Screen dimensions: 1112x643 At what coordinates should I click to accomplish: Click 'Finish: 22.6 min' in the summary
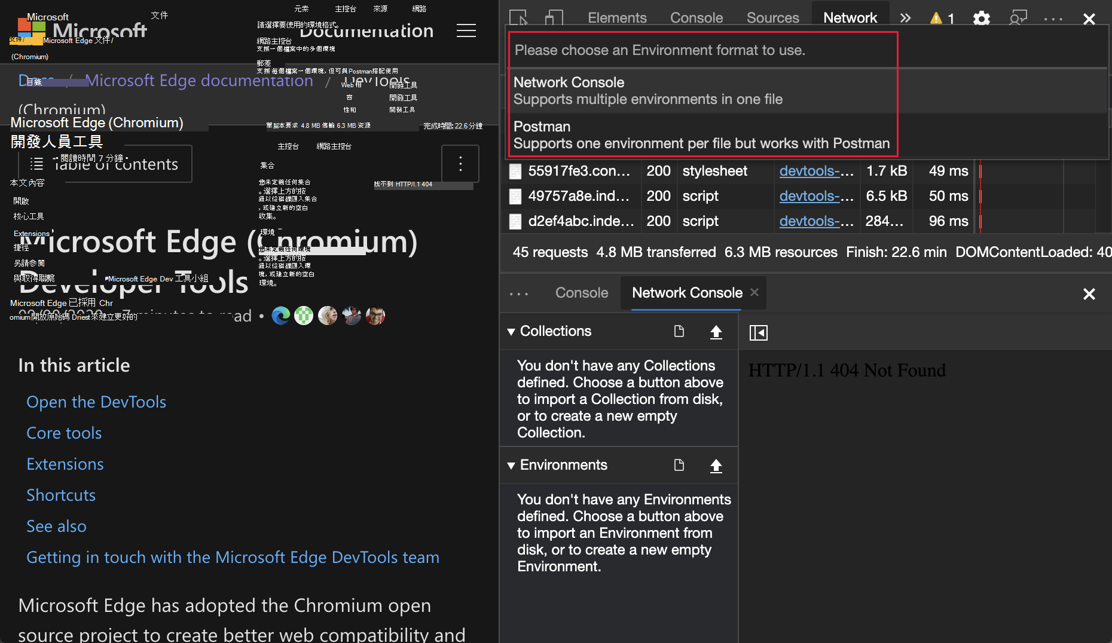896,252
